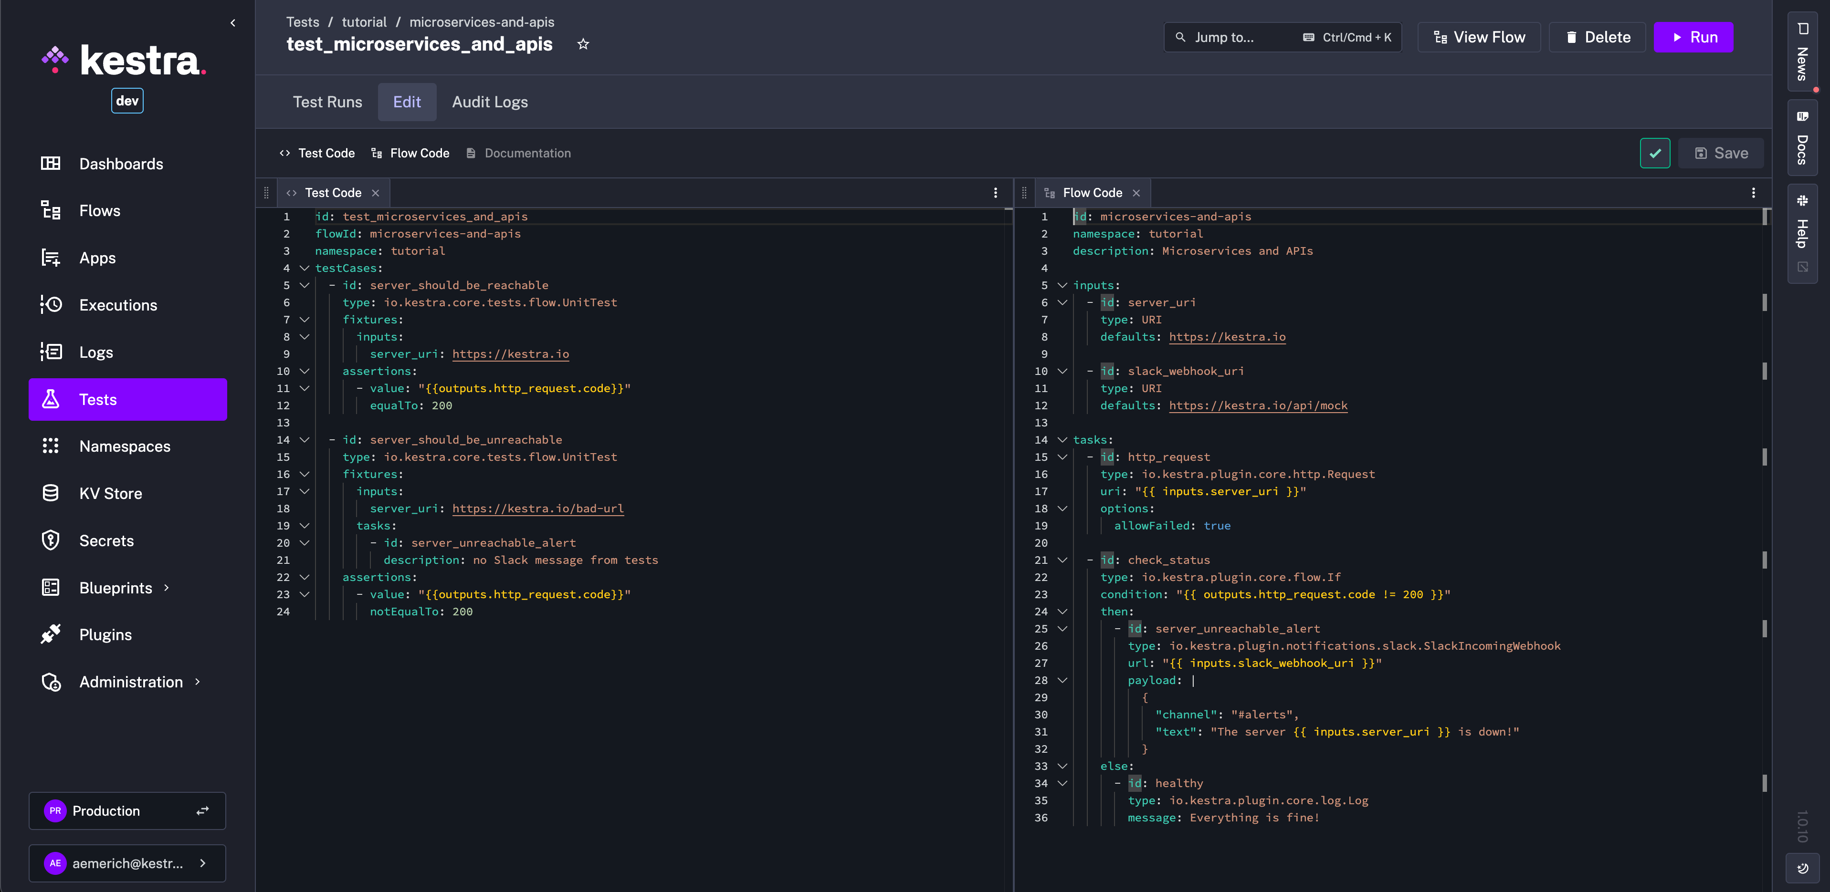Open the Docs panel on the right edge

(x=1801, y=138)
